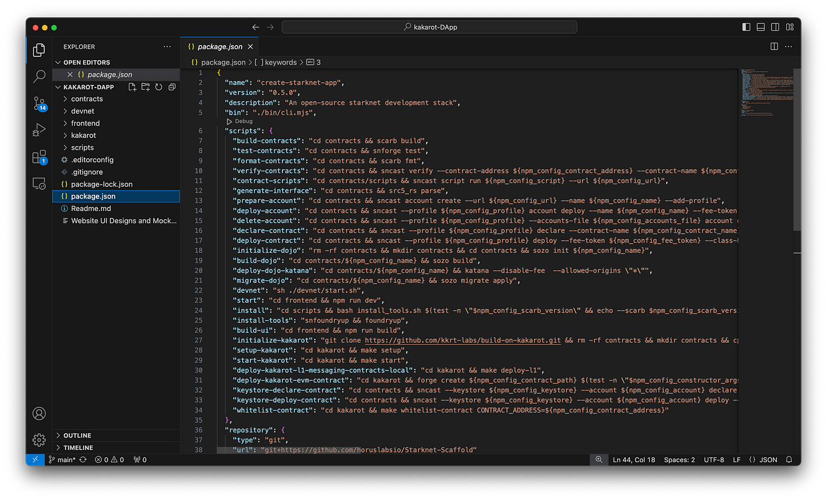Split the editor to the right
Viewport: 827px width, 500px height.
coord(774,46)
